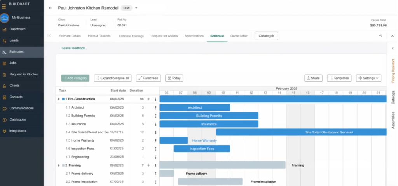Open three-dot menu for Inspection Fees task
Viewport: 398px width, 186px height.
click(x=155, y=149)
